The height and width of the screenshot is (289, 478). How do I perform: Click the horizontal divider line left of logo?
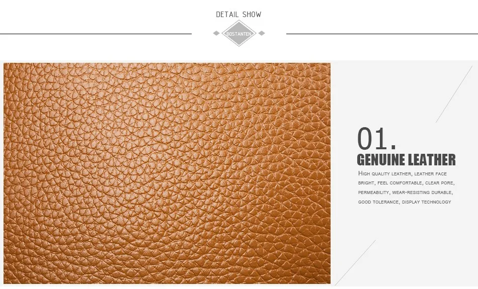tap(96, 34)
